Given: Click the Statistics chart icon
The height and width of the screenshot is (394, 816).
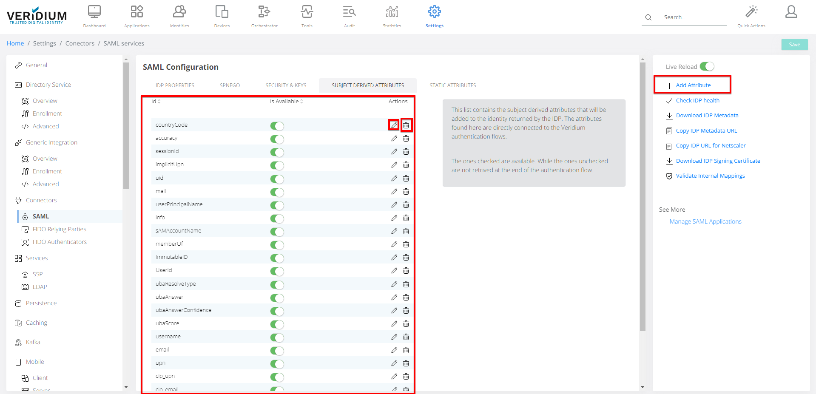Looking at the screenshot, I should 392,12.
